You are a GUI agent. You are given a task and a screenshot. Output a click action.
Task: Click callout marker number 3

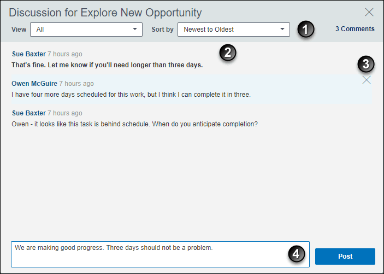tap(366, 65)
